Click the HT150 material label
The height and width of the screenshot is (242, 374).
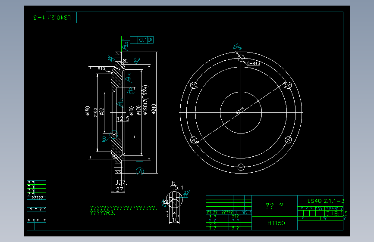[x=276, y=223]
